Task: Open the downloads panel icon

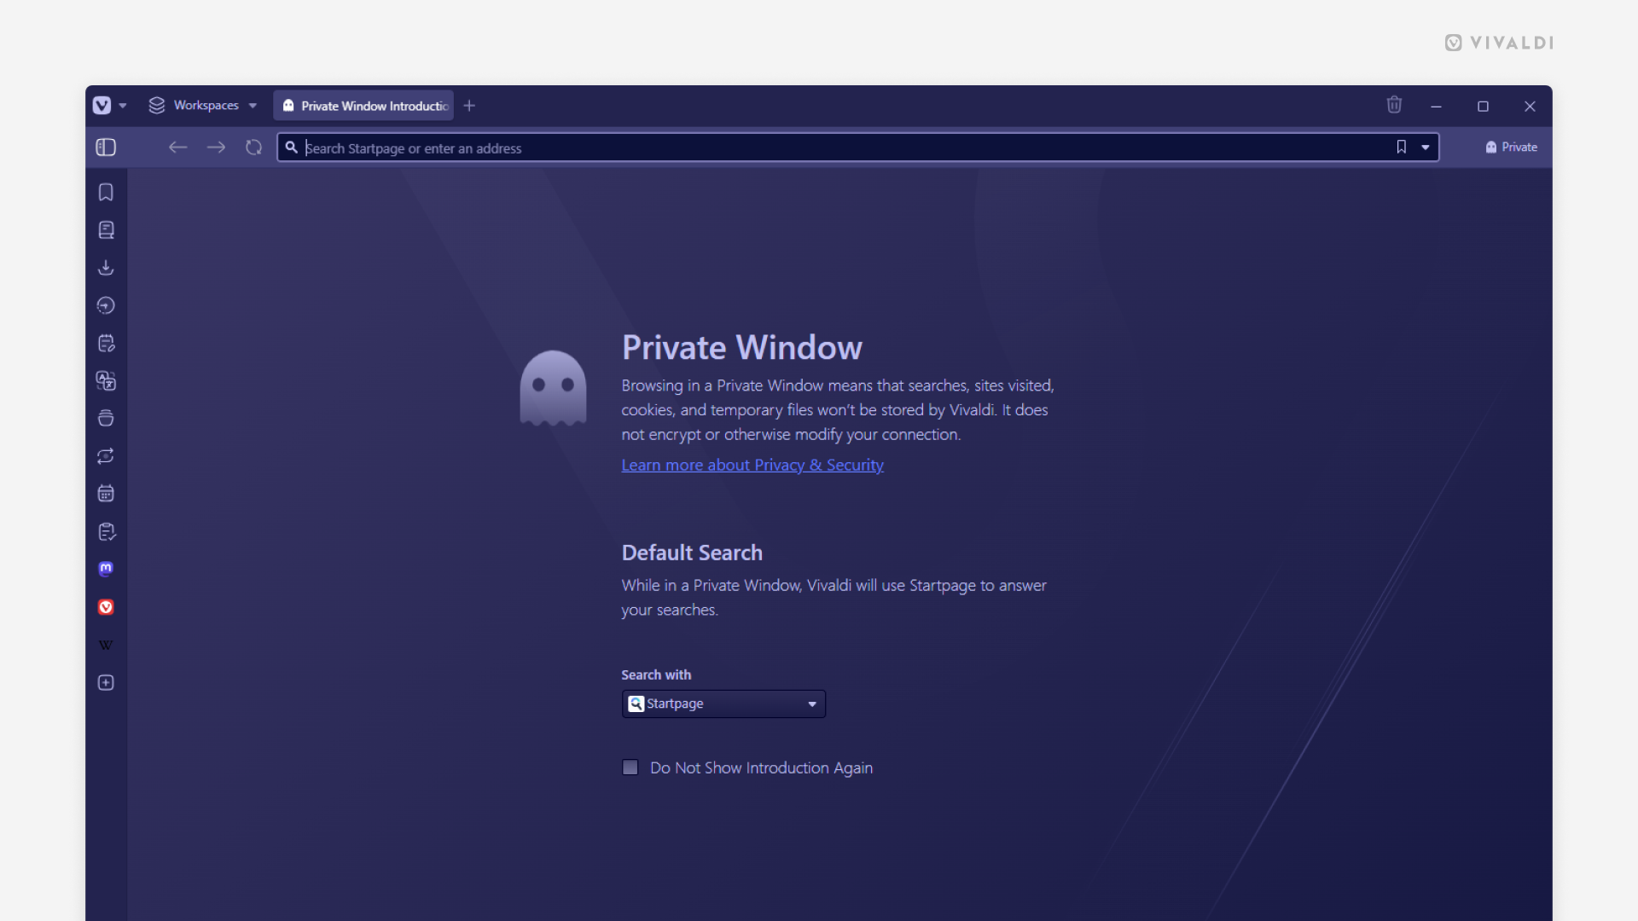Action: 107,268
